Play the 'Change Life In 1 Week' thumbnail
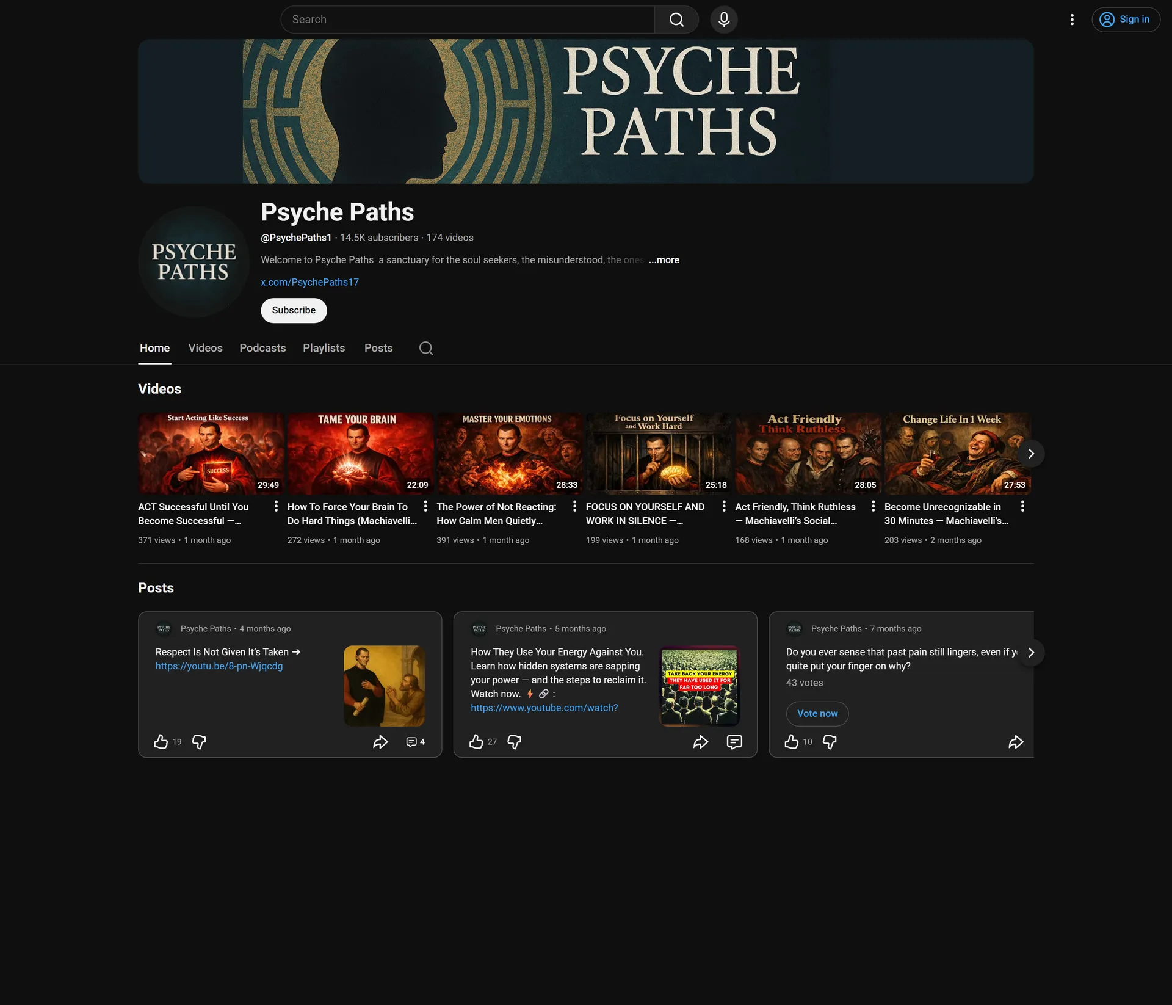Screen dimensions: 1172x1005 pos(957,454)
